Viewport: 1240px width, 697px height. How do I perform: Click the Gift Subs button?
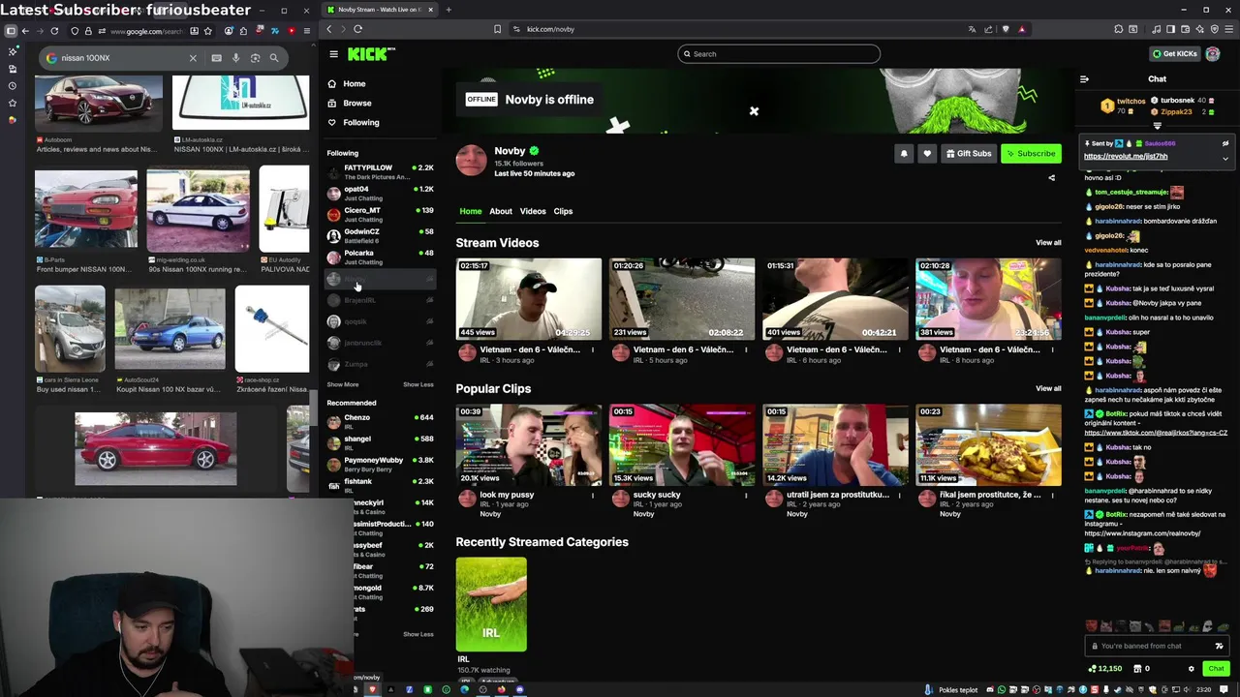(969, 153)
